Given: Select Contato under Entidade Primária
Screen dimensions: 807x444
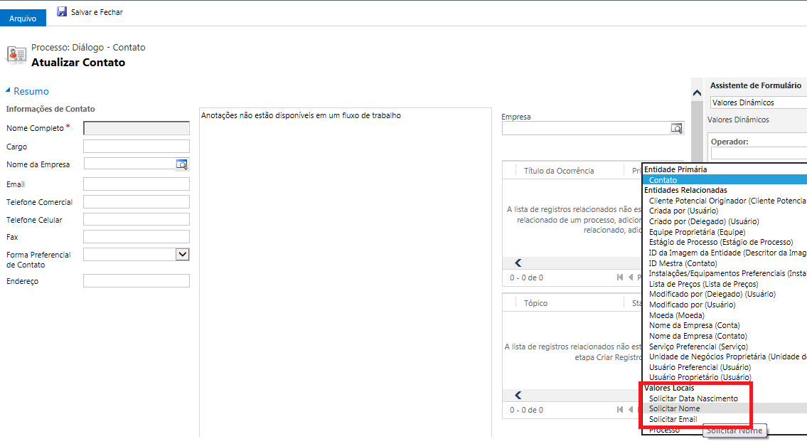Looking at the screenshot, I should click(x=663, y=180).
